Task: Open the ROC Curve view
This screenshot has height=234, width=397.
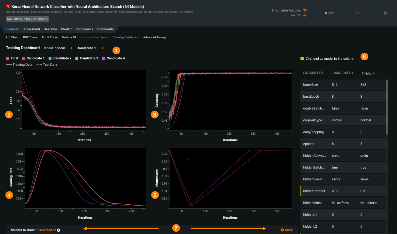Action: coord(30,37)
